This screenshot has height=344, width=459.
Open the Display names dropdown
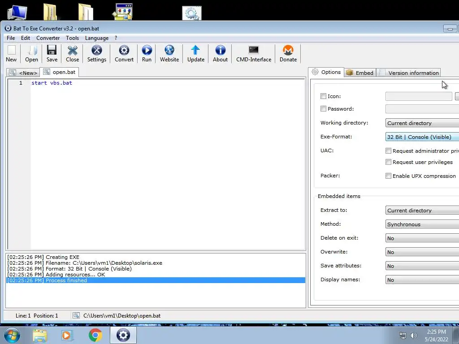click(x=422, y=280)
